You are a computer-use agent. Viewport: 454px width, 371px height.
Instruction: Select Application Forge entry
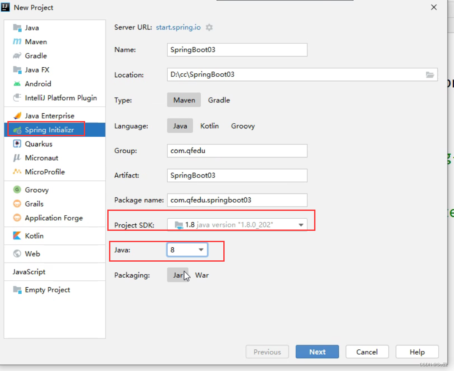click(x=55, y=218)
